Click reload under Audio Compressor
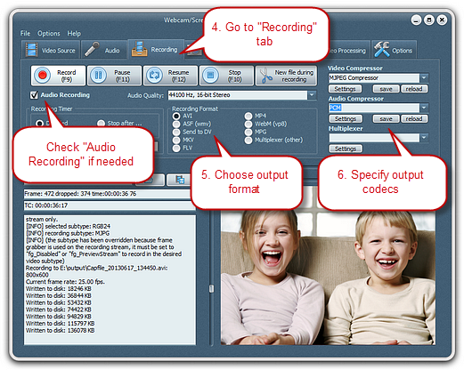This screenshot has height=370, width=464. pyautogui.click(x=414, y=118)
